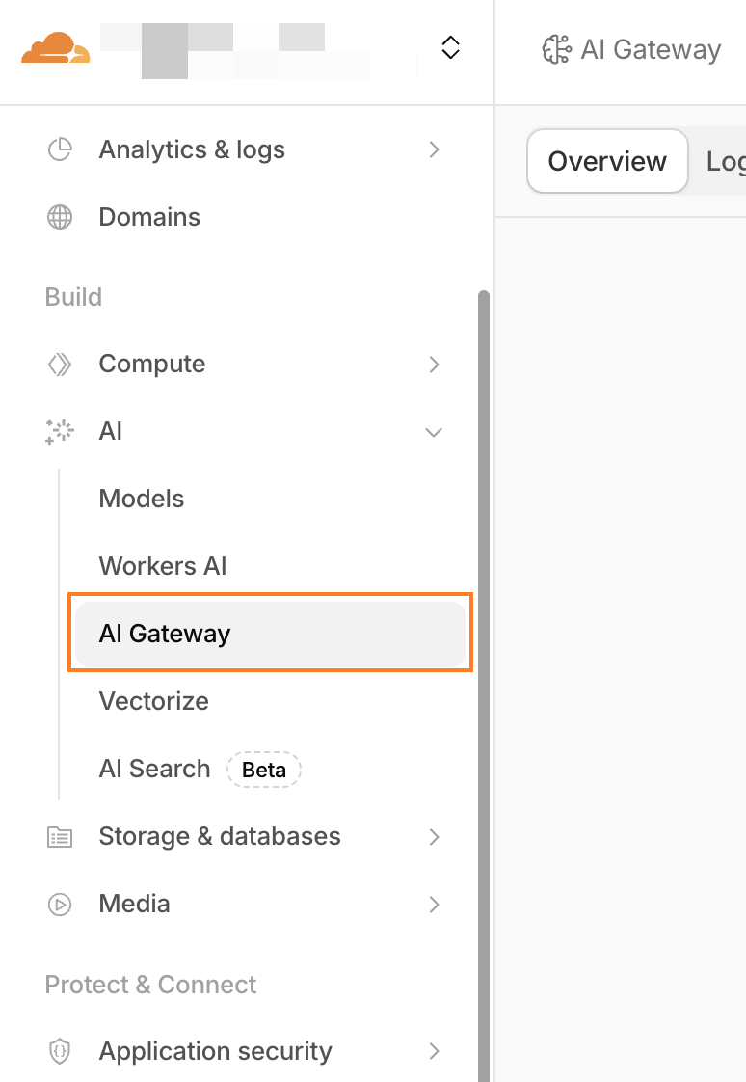Open the Storage & databases icon
The width and height of the screenshot is (746, 1082).
tap(59, 836)
